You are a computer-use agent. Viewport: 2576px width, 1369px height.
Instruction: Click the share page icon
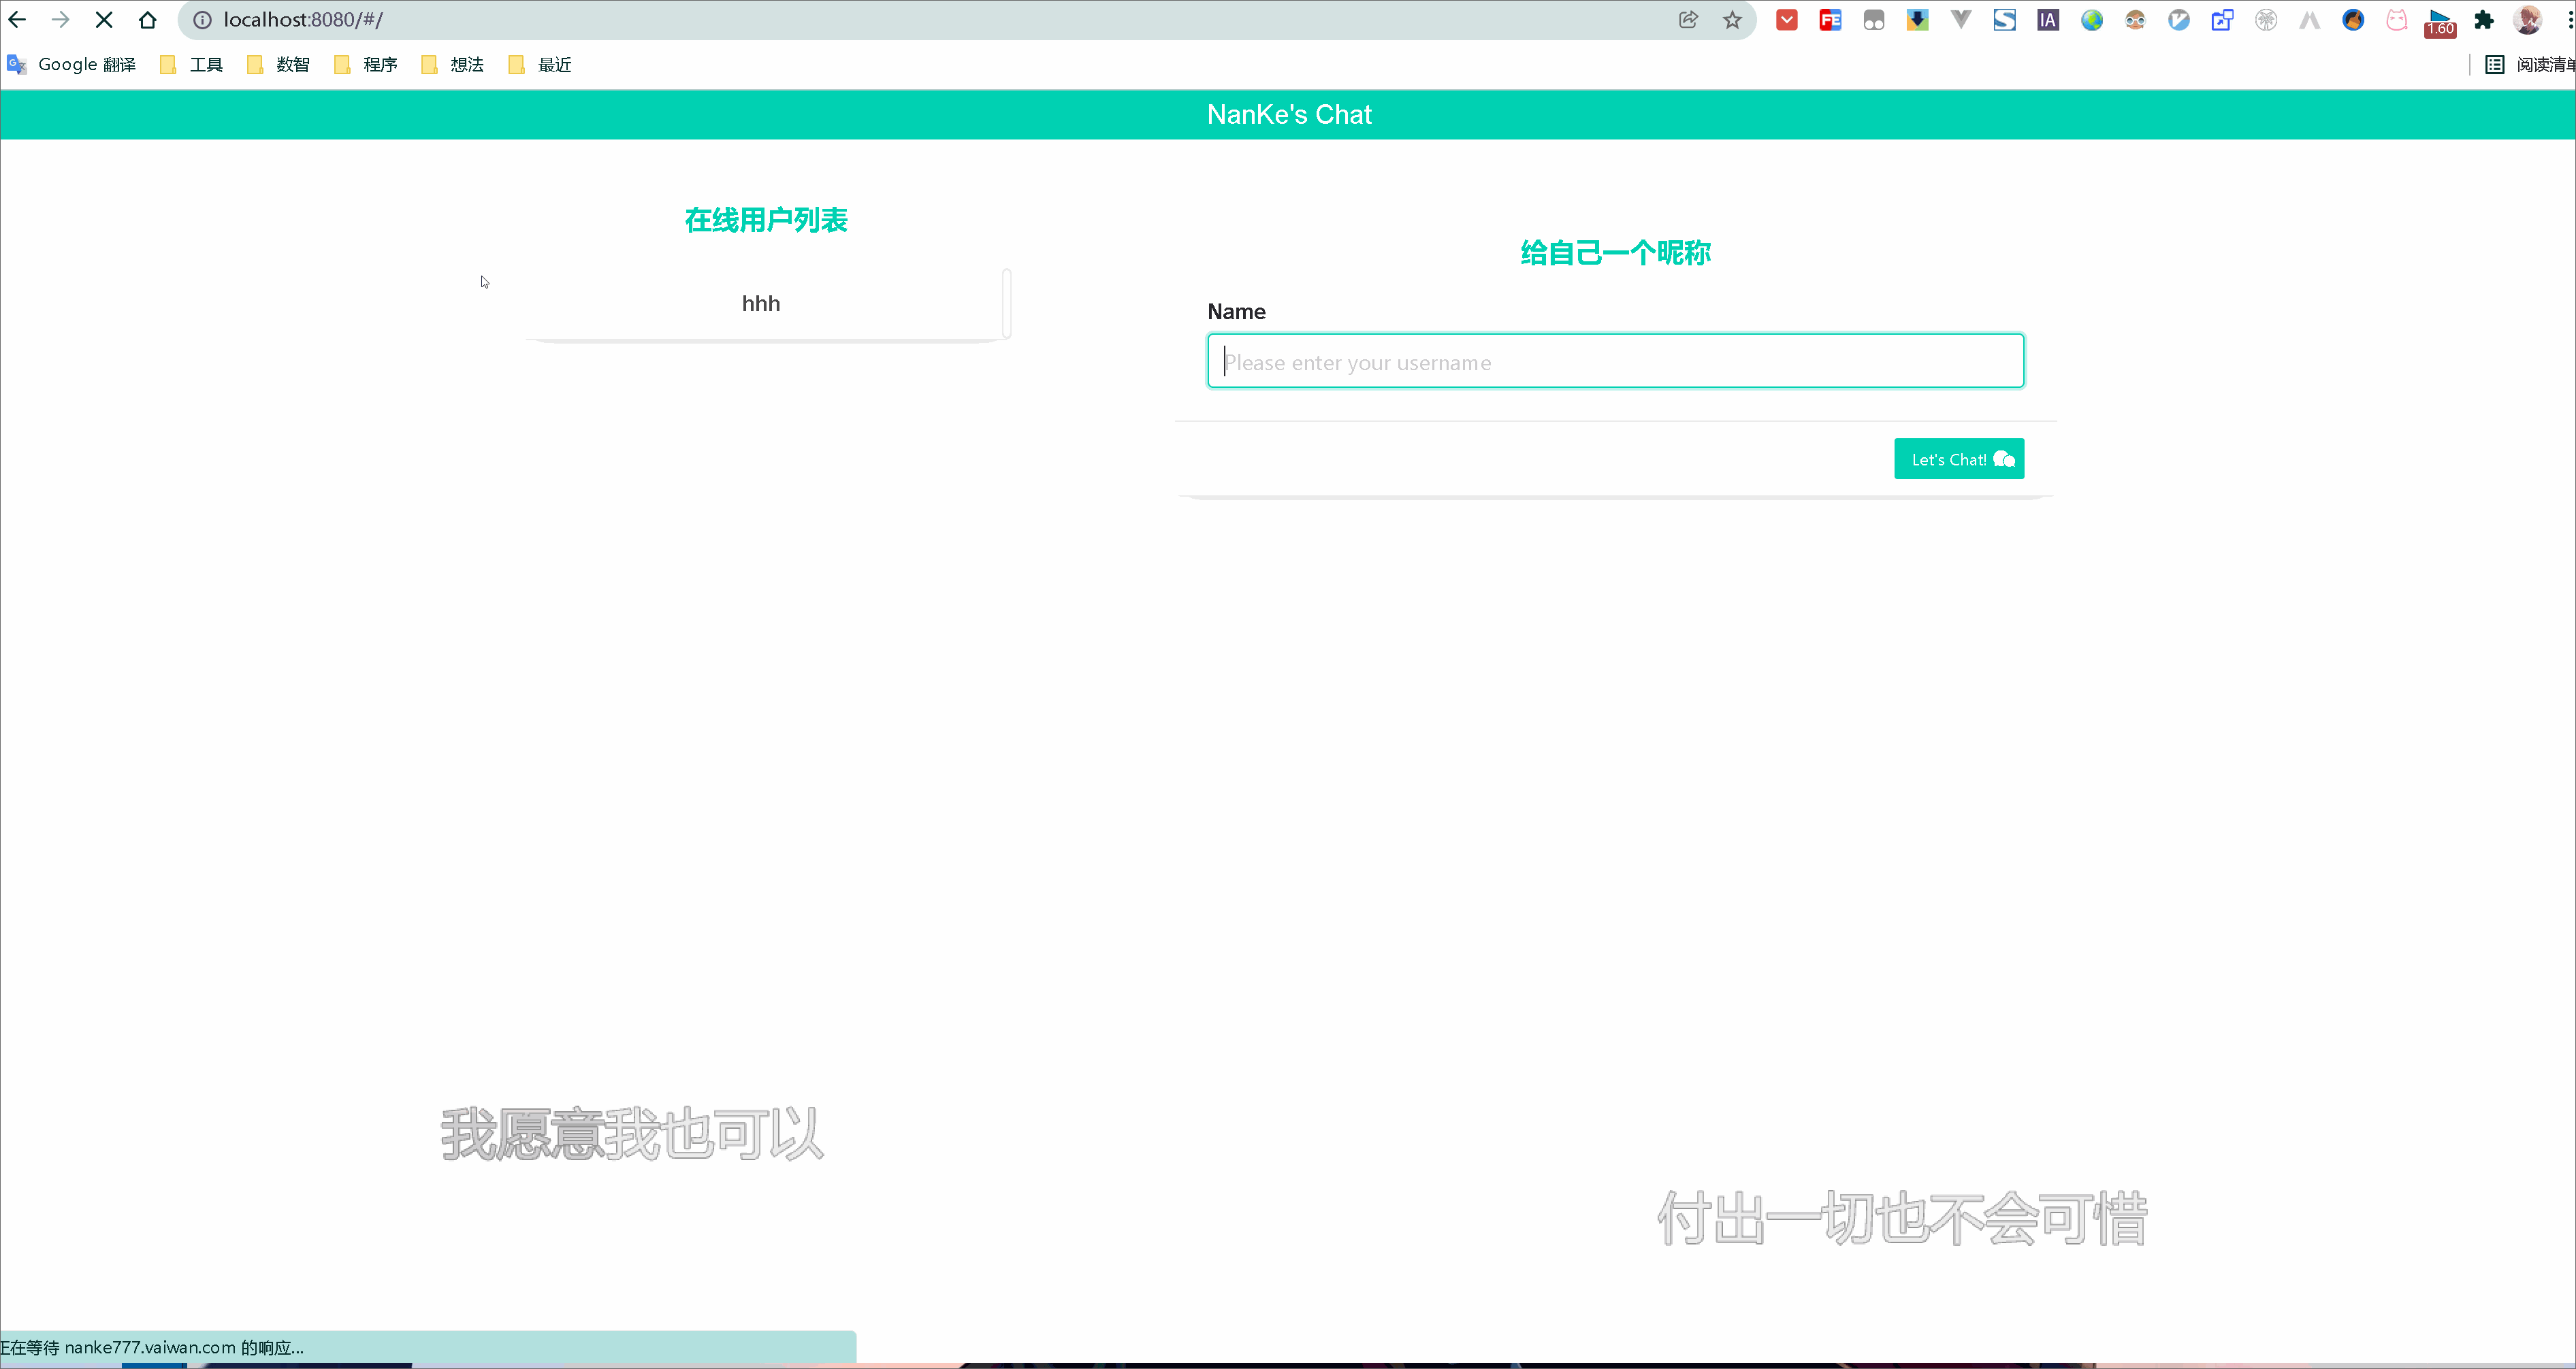(x=1688, y=20)
